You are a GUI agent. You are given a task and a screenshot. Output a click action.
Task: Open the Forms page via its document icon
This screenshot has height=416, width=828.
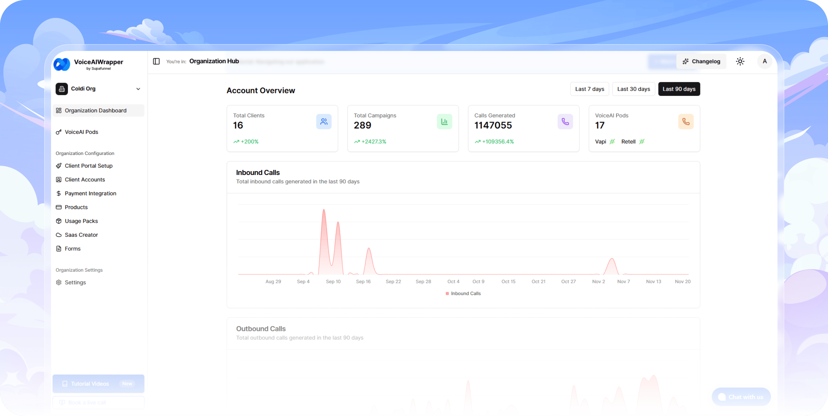[x=59, y=249]
